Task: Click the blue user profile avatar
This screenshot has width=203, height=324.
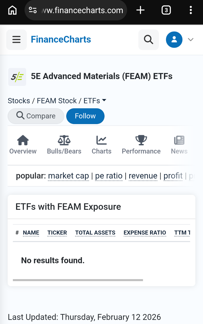Action: pos(174,40)
